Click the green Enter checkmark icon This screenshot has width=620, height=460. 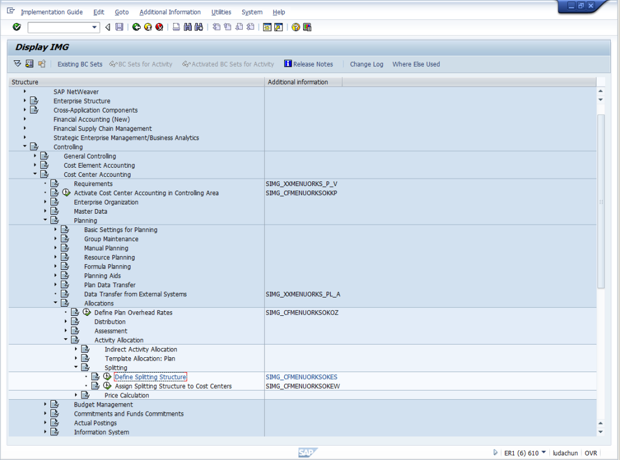click(17, 27)
